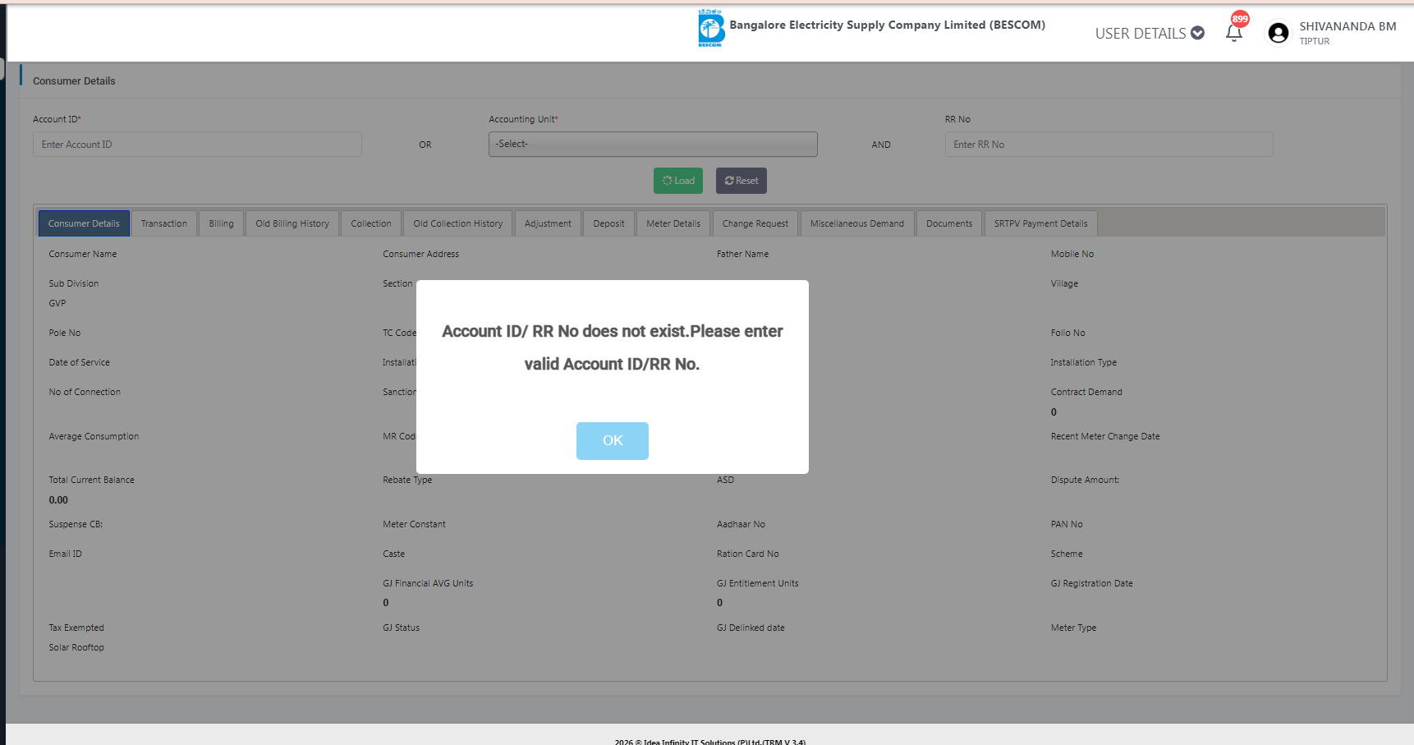The height and width of the screenshot is (745, 1414).
Task: Click the GJ Registration Date label
Action: 1091,583
